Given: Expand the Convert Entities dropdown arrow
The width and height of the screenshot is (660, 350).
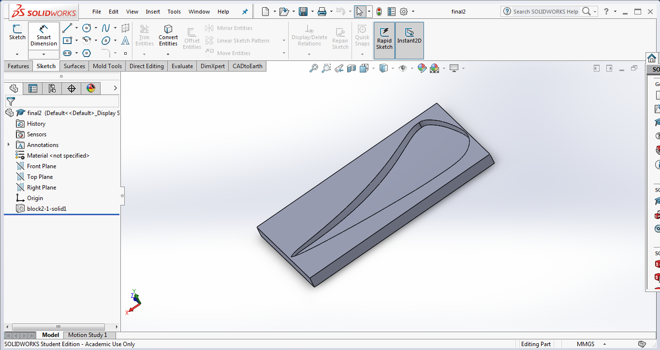Looking at the screenshot, I should [168, 54].
